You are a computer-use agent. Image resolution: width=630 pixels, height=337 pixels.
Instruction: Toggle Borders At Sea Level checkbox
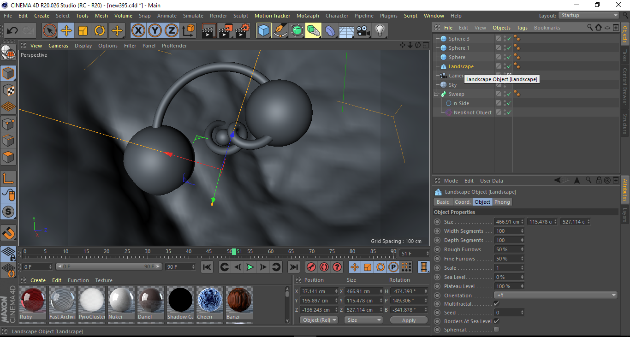click(x=496, y=321)
